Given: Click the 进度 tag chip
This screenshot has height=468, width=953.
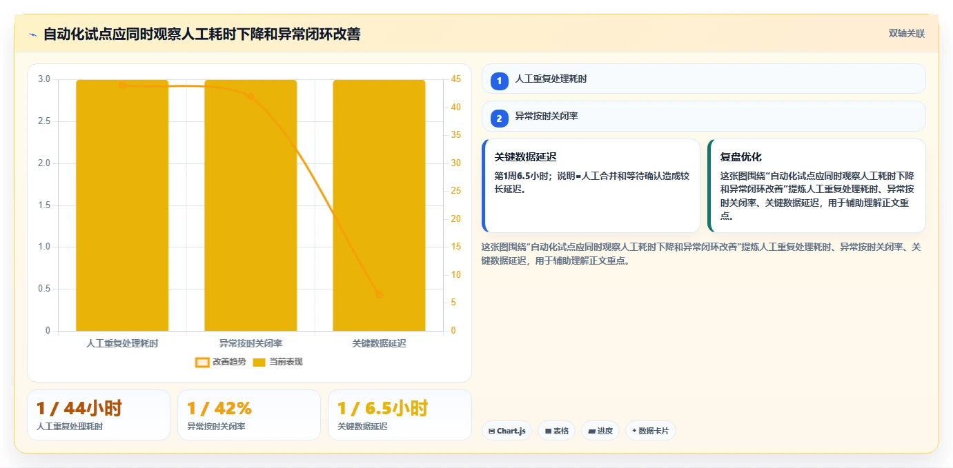Looking at the screenshot, I should 600,431.
